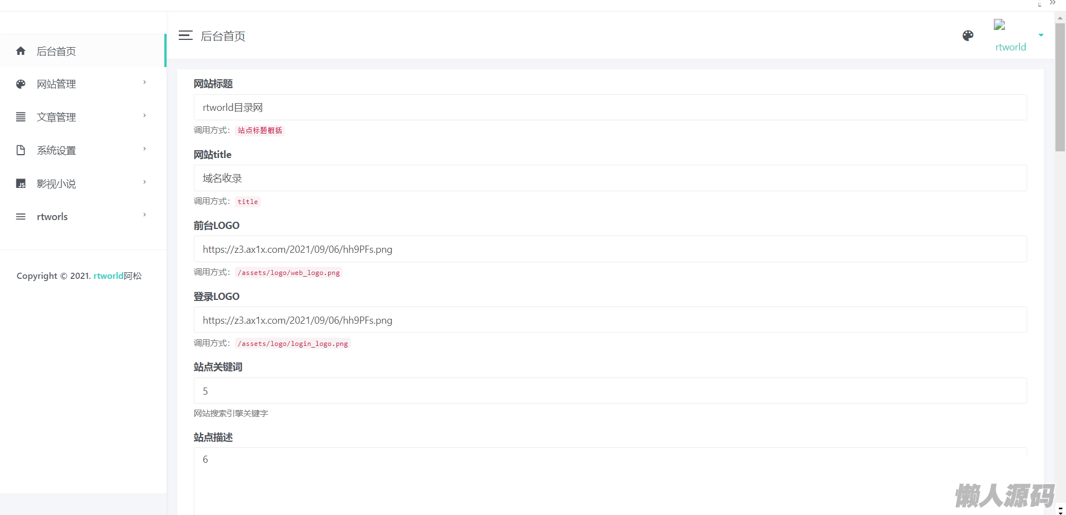
Task: Click the rtworld copyright link
Action: [108, 276]
